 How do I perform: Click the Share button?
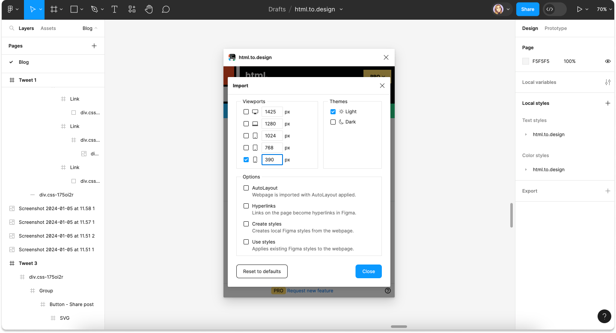[527, 9]
